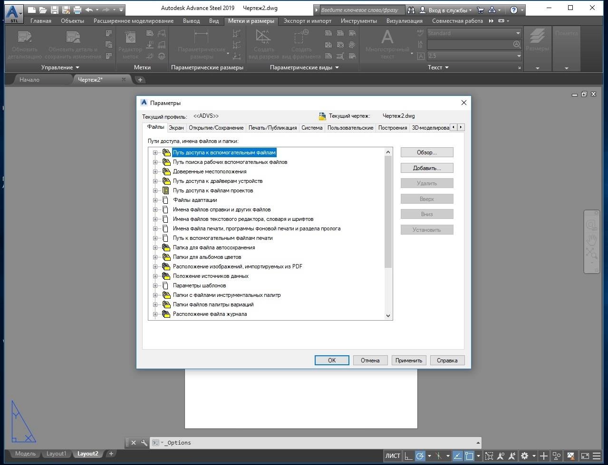Switch to the Построения tab
The height and width of the screenshot is (465, 608).
click(393, 128)
